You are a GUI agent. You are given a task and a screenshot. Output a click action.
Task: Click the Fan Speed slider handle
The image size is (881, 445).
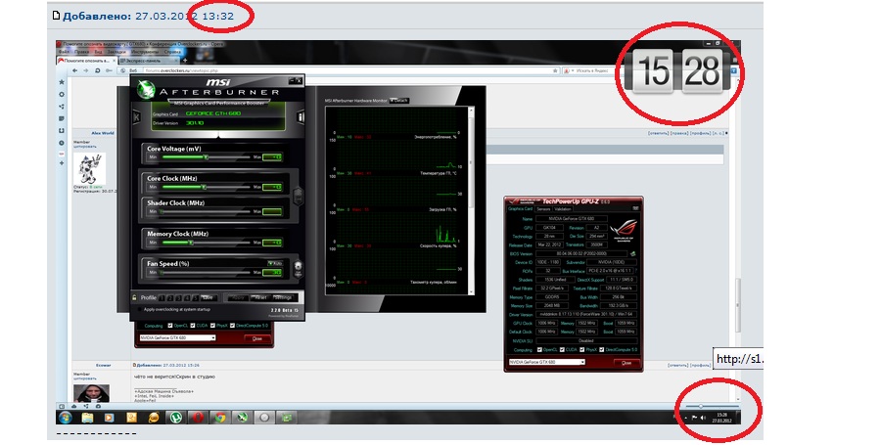pyautogui.click(x=162, y=272)
